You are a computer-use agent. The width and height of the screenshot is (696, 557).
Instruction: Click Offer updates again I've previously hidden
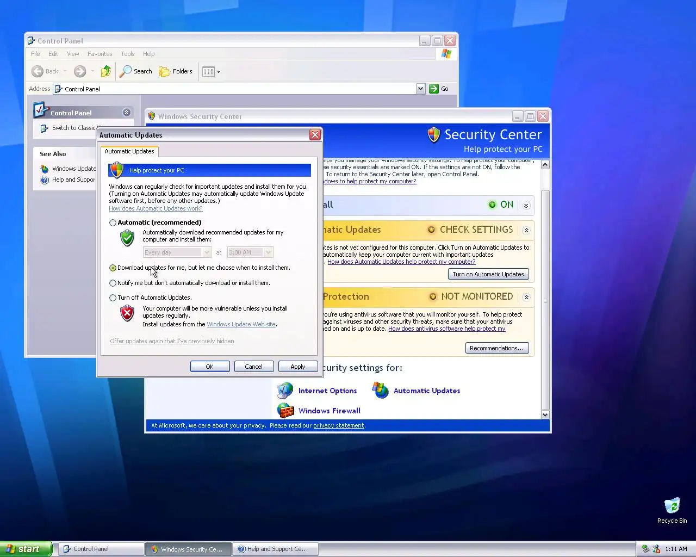click(x=172, y=341)
